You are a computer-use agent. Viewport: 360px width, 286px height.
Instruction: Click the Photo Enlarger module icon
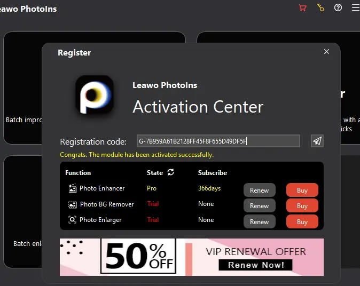pos(72,220)
